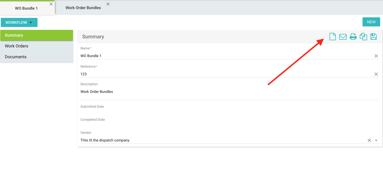
Task: Switch to the Work Order Bundles tab
Action: point(83,8)
